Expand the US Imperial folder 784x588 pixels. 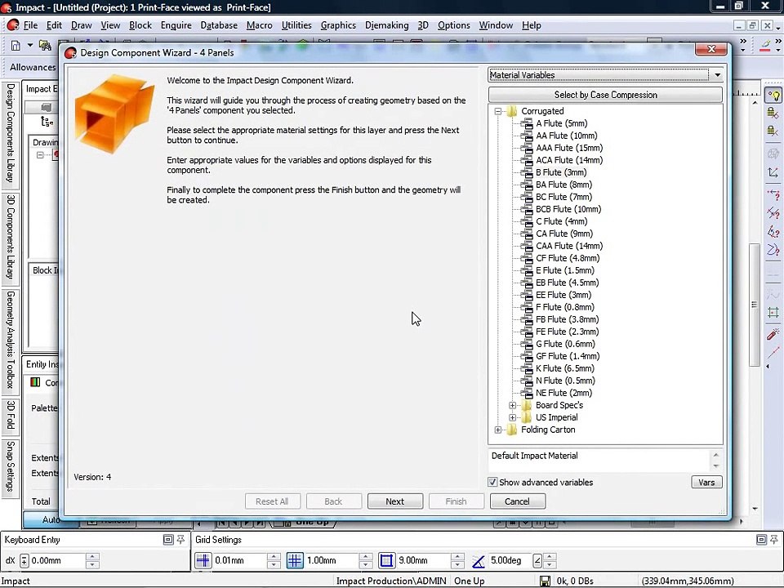tap(513, 417)
